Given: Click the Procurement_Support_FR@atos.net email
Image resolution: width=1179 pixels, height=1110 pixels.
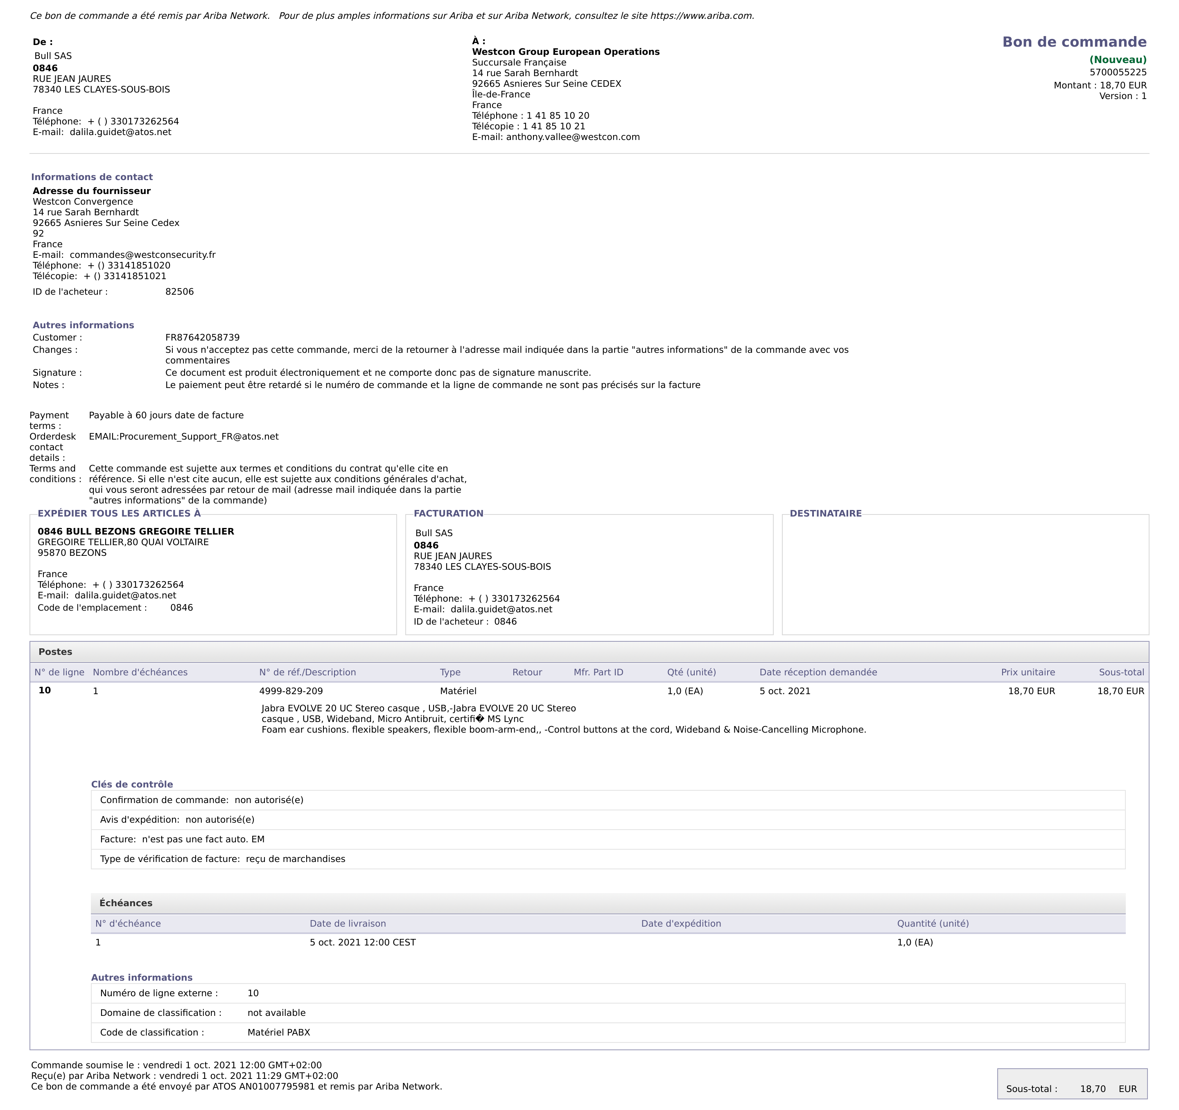Looking at the screenshot, I should click(199, 437).
